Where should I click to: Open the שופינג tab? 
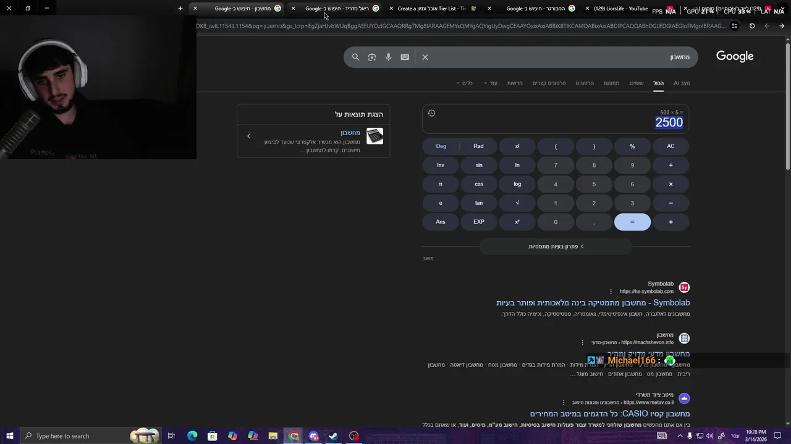coord(637,83)
